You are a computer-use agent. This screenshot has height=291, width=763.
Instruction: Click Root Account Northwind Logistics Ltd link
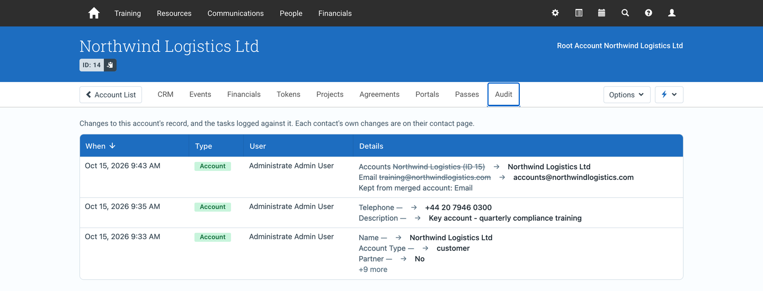tap(620, 46)
